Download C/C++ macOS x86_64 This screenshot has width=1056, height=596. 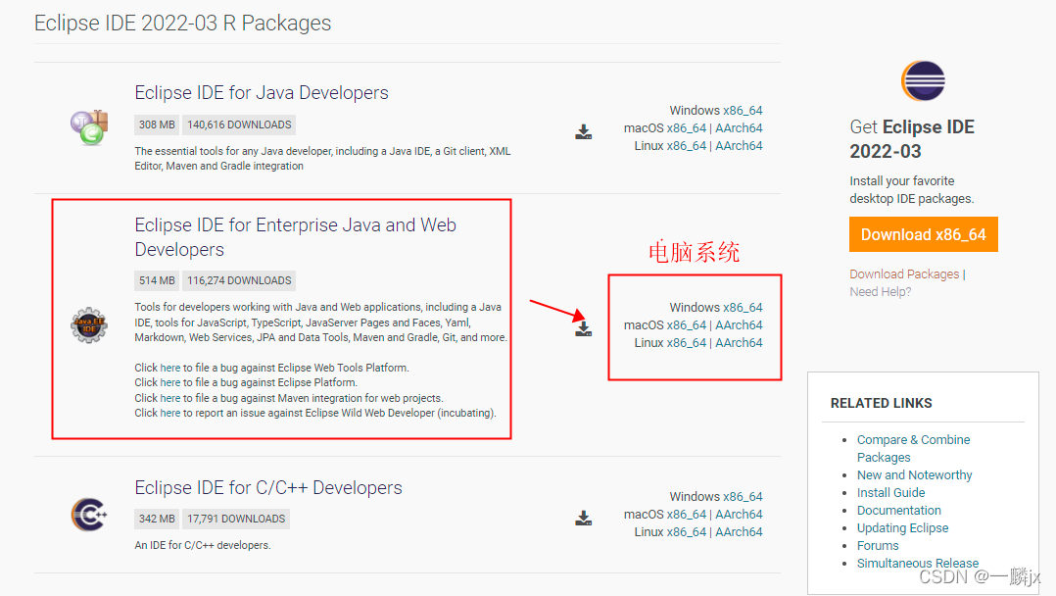point(687,515)
